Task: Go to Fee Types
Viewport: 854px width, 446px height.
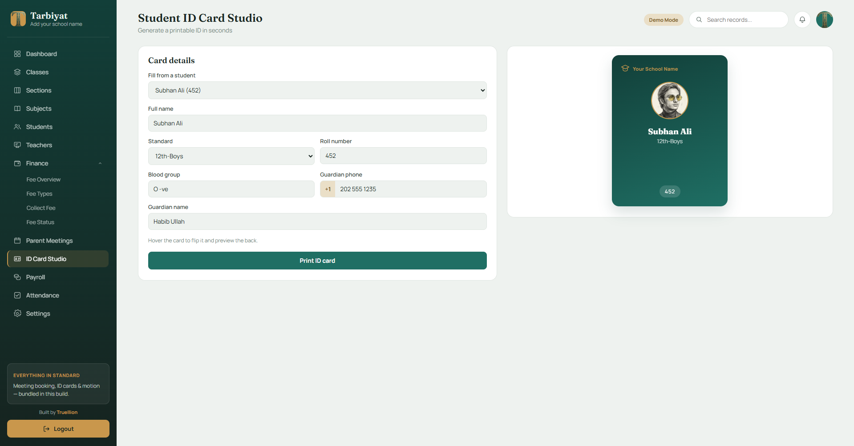Action: point(40,194)
